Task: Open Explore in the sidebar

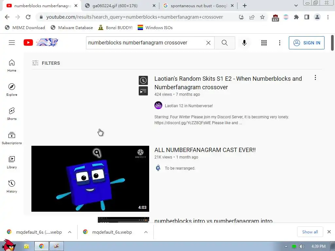Action: [12, 90]
